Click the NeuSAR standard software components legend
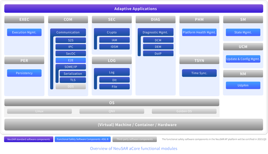Image resolution: width=268 pixels, height=154 pixels. tap(29, 139)
